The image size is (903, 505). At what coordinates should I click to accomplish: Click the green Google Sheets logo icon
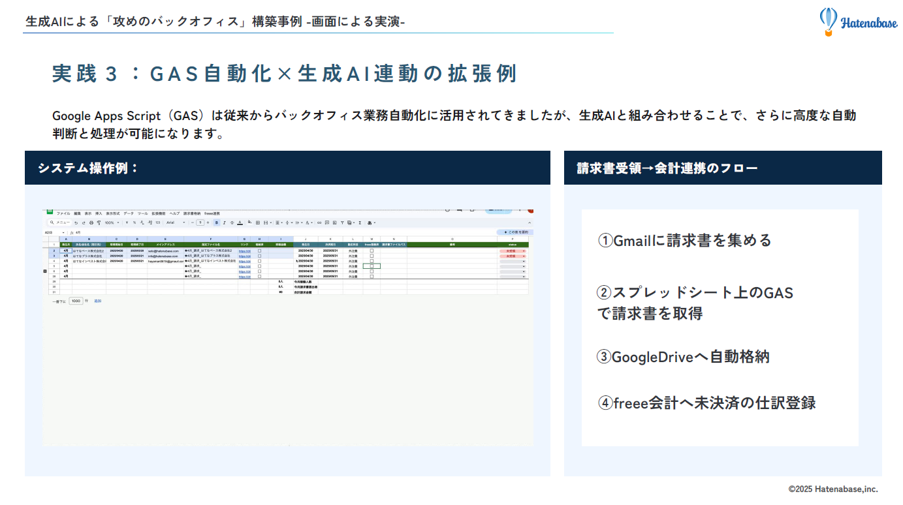tap(50, 211)
